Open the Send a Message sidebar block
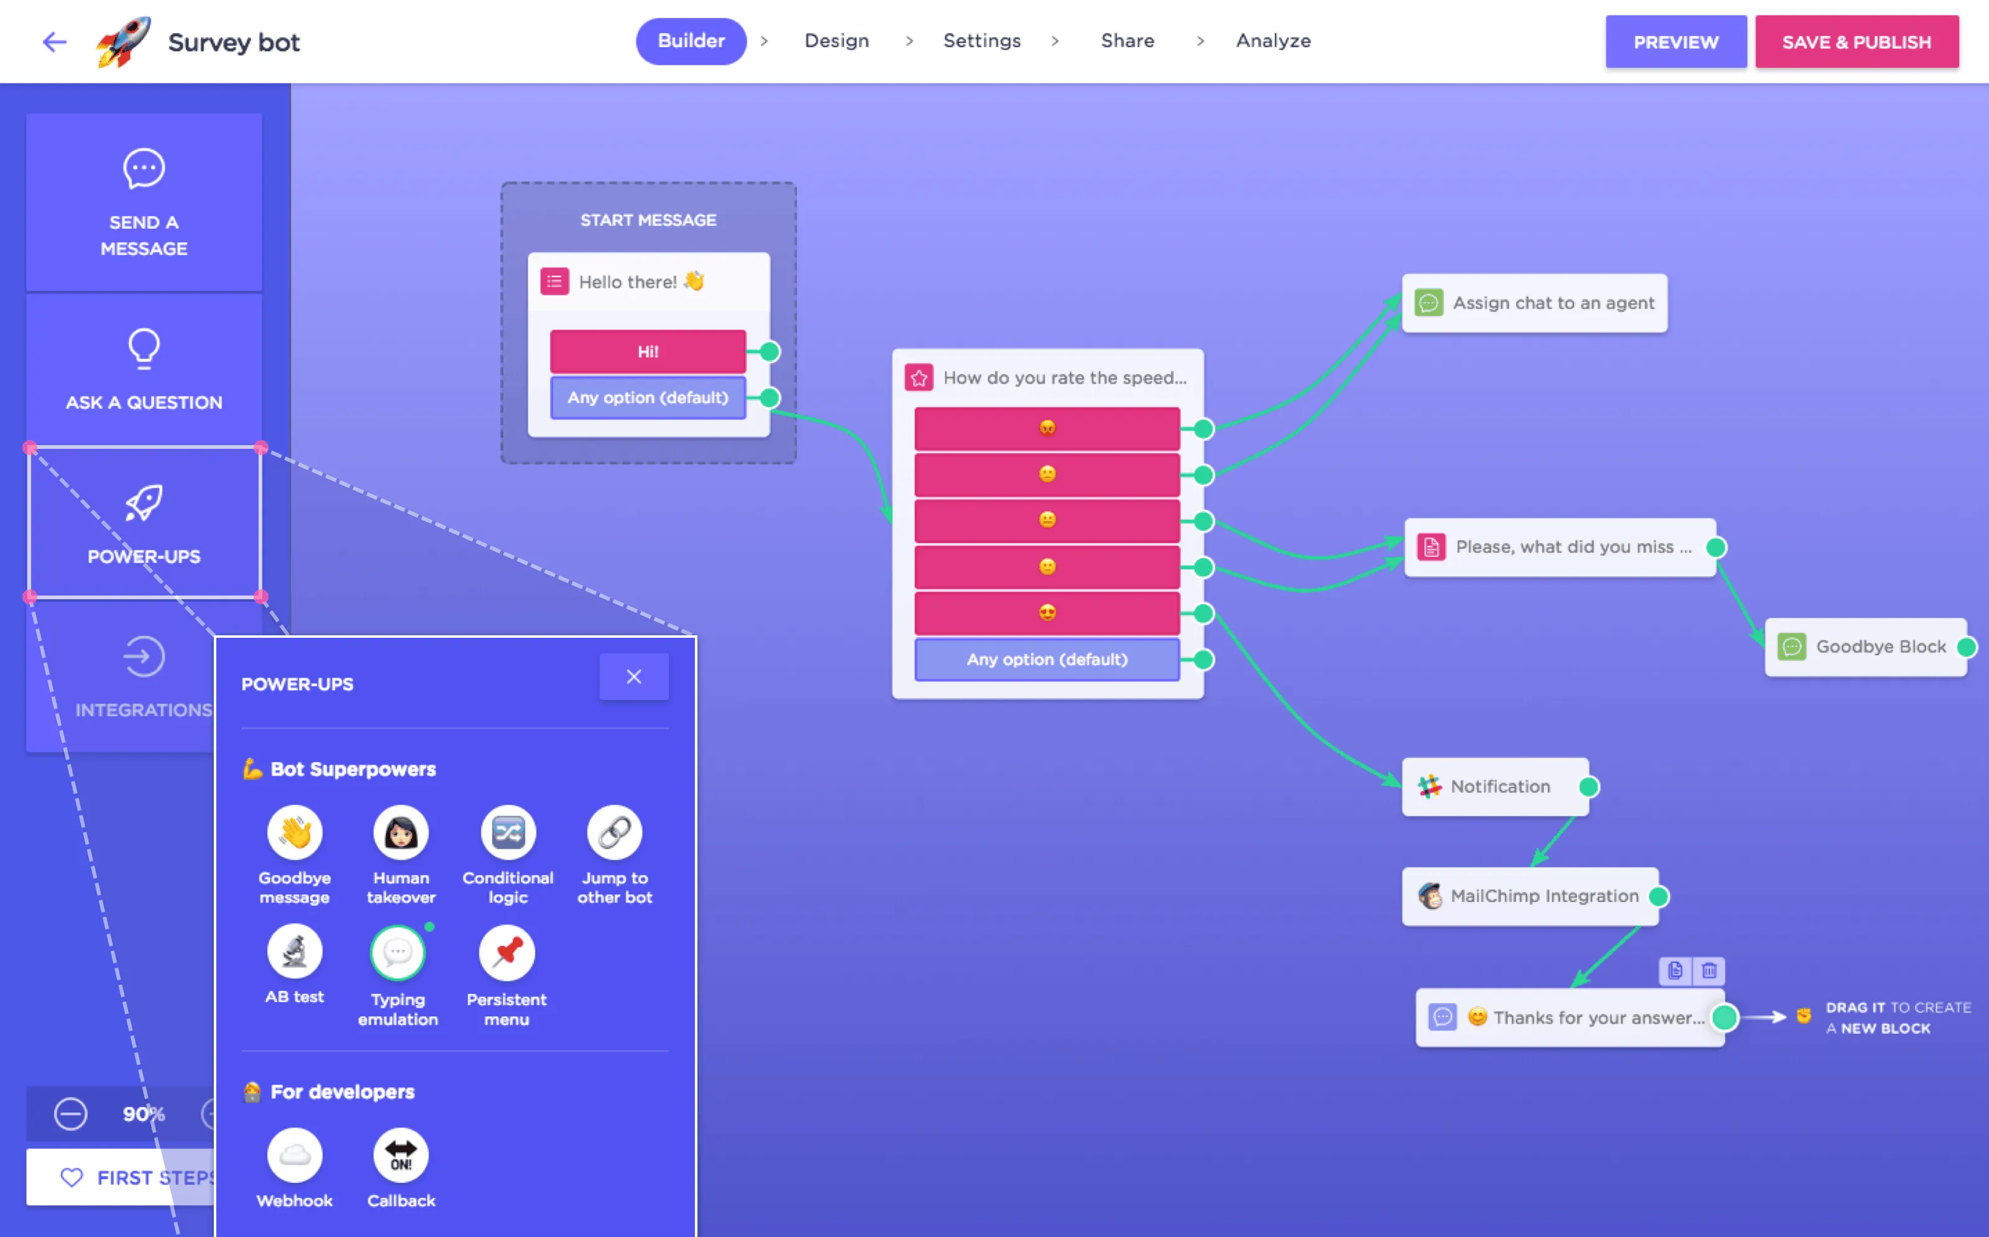The width and height of the screenshot is (1989, 1237). pyautogui.click(x=144, y=202)
